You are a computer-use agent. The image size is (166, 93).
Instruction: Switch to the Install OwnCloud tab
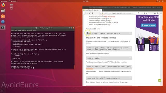click(x=92, y=10)
